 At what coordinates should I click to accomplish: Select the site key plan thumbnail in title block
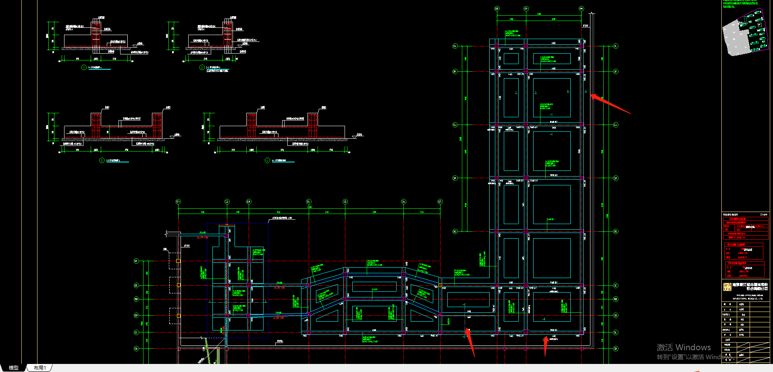click(745, 32)
